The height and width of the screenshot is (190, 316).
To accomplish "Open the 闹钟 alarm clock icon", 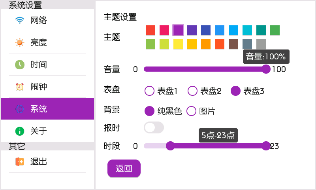I will (20, 87).
